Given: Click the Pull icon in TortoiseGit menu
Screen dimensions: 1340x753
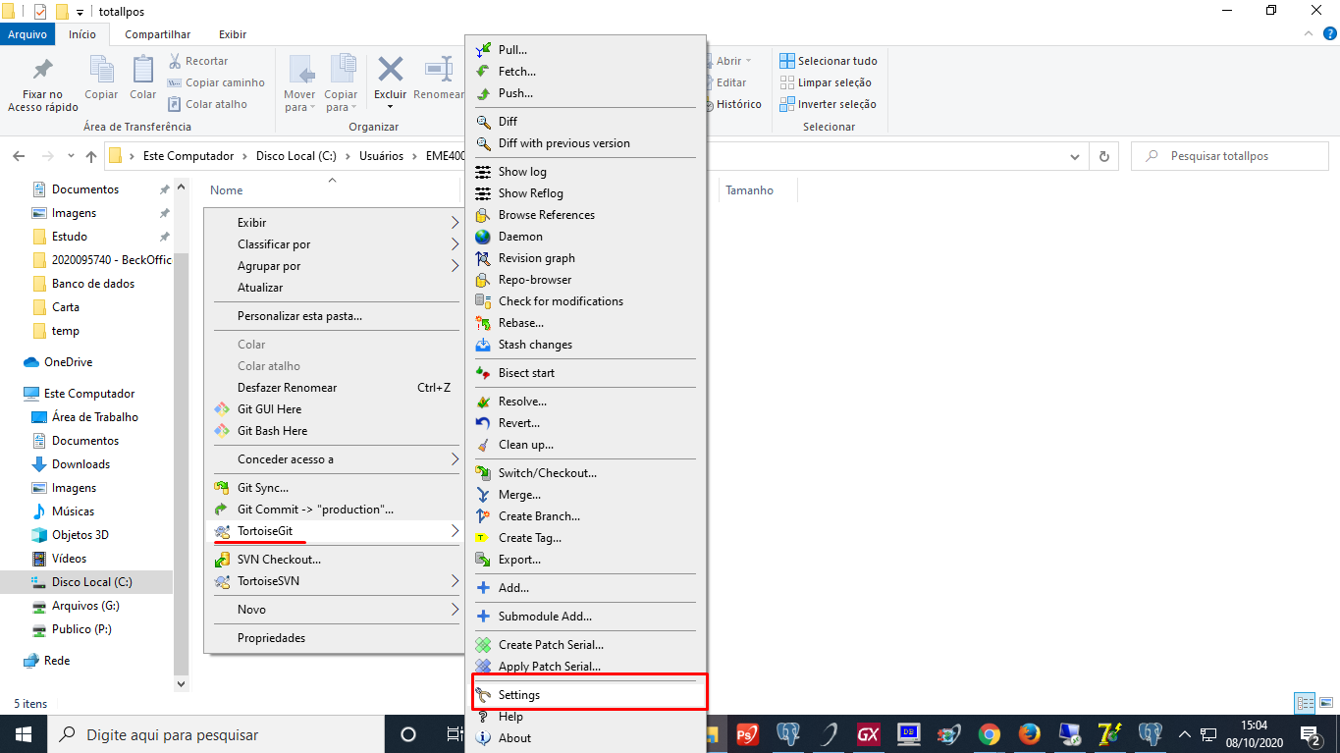Looking at the screenshot, I should pos(482,50).
